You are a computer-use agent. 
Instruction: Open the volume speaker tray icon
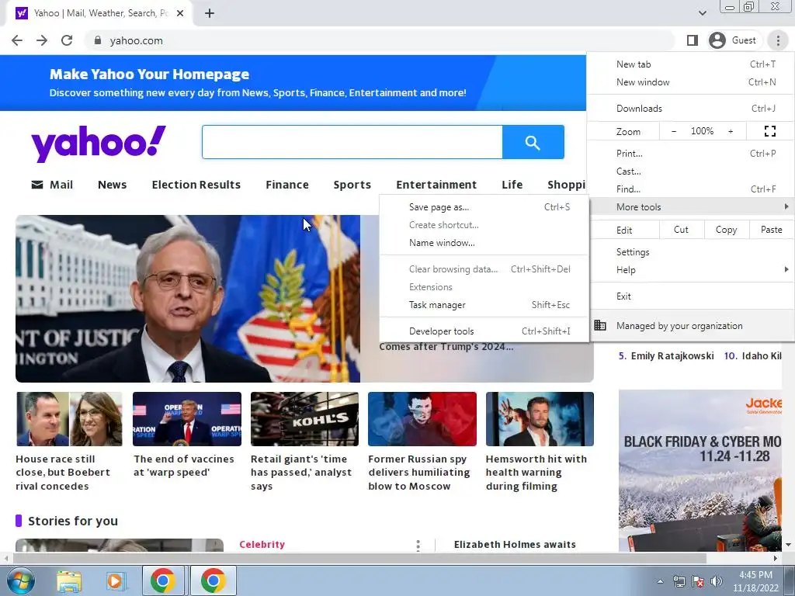(x=716, y=582)
